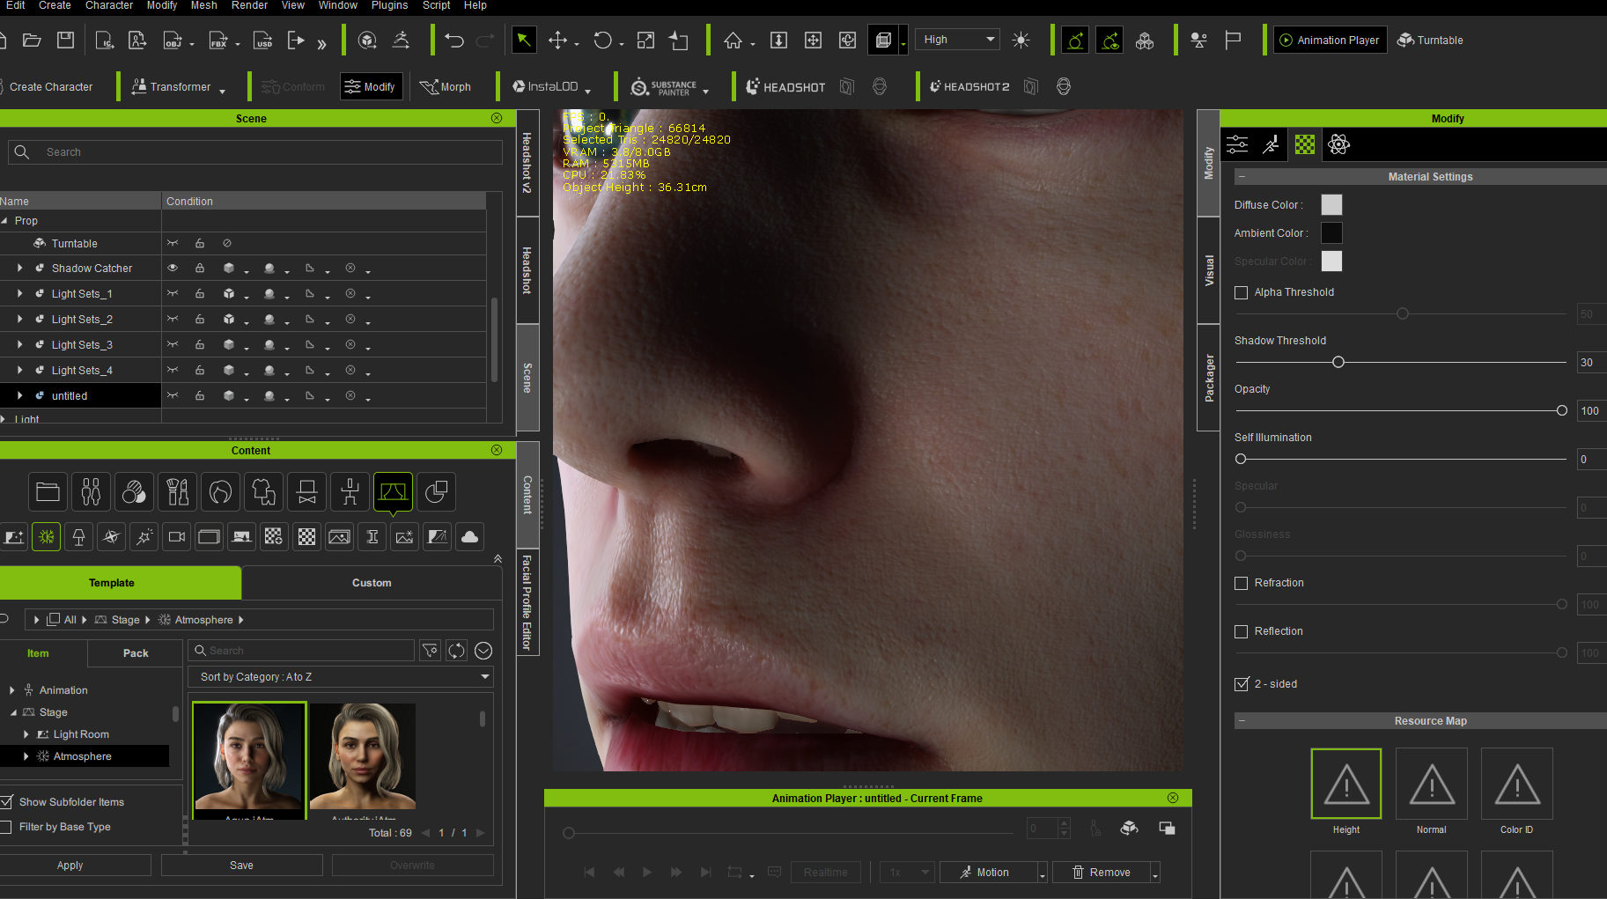Open the Plugins menu
Image resolution: width=1607 pixels, height=899 pixels.
pyautogui.click(x=389, y=5)
